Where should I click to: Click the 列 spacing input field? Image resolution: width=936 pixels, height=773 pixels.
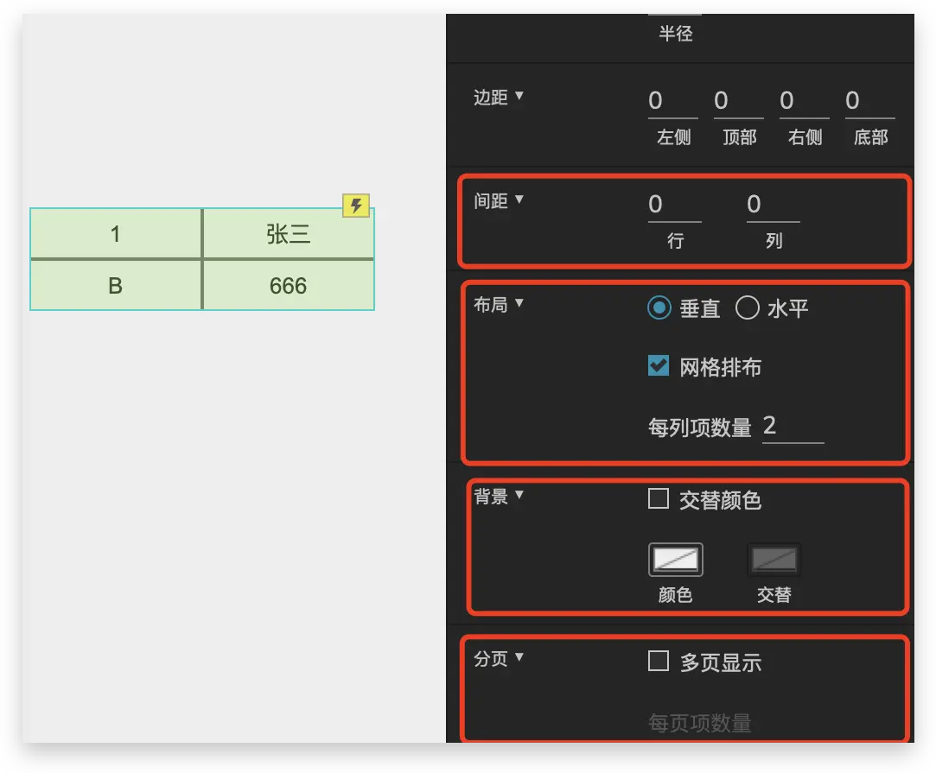[x=773, y=206]
